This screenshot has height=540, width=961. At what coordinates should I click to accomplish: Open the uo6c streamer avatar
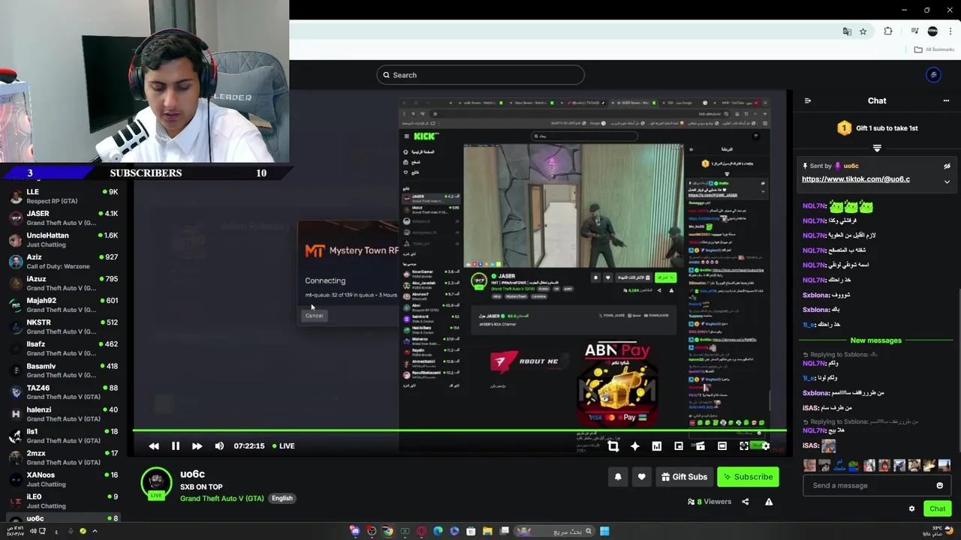[156, 482]
